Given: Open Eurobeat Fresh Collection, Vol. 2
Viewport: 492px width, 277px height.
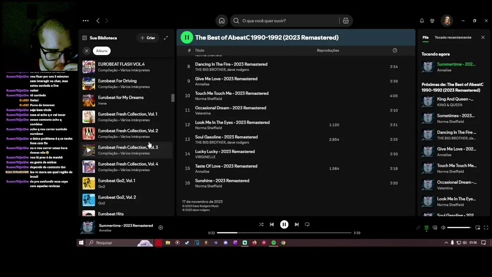Looking at the screenshot, I should 127,133.
